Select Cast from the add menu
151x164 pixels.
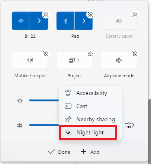(90, 106)
